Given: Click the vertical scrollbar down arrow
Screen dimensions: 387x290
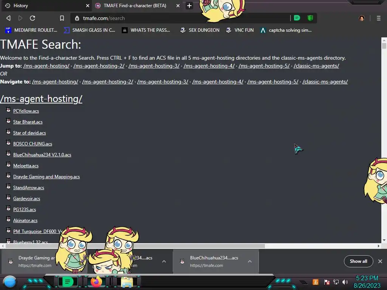Looking at the screenshot, I should pos(384,240).
